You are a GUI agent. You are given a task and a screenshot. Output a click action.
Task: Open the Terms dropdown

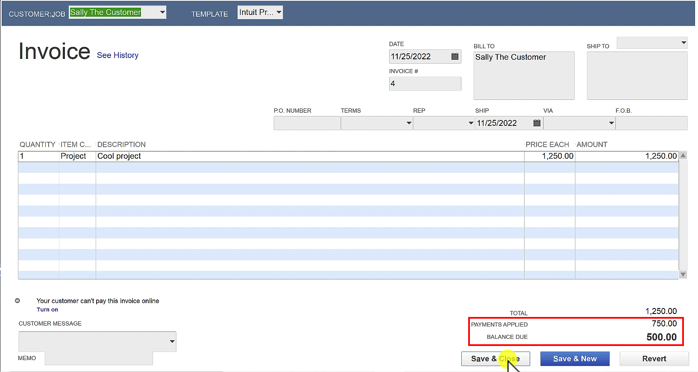pyautogui.click(x=409, y=123)
